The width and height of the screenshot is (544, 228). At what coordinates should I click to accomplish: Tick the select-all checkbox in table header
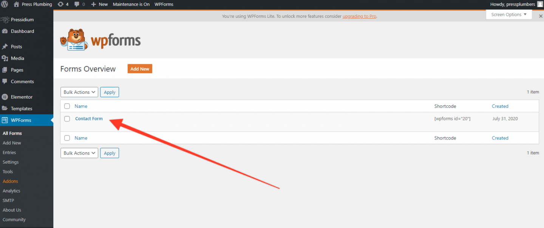click(67, 106)
